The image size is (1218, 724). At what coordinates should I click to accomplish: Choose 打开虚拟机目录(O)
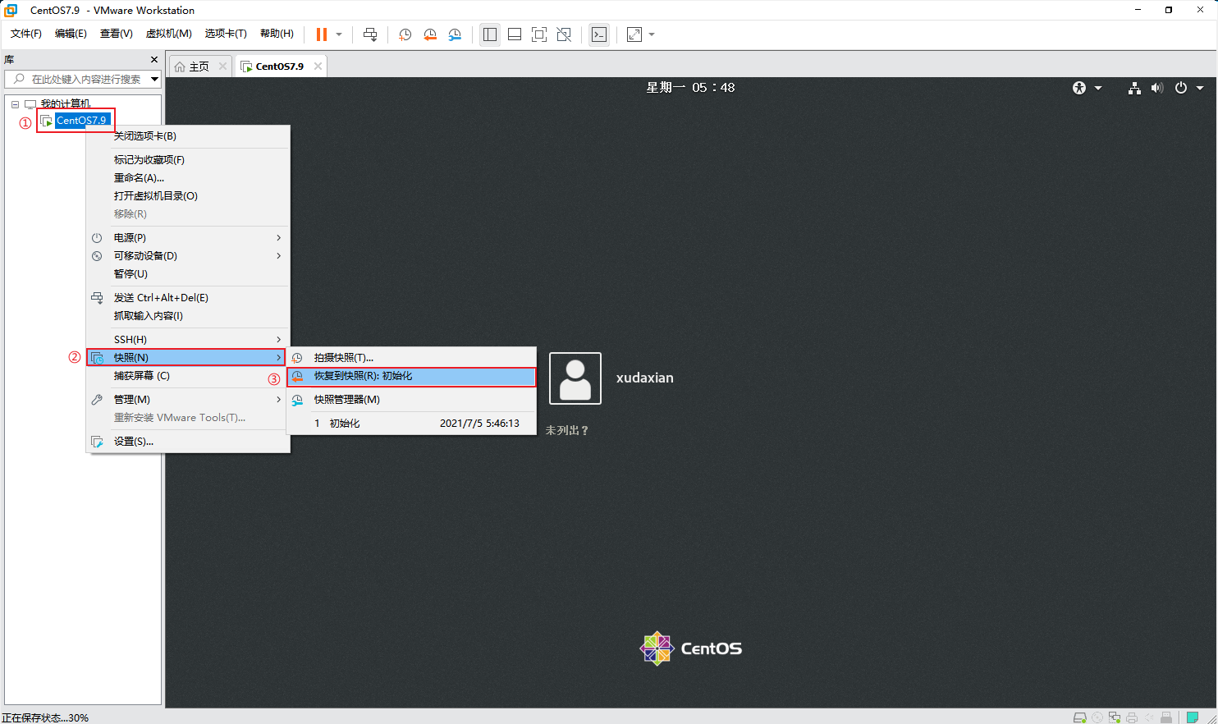[189, 196]
